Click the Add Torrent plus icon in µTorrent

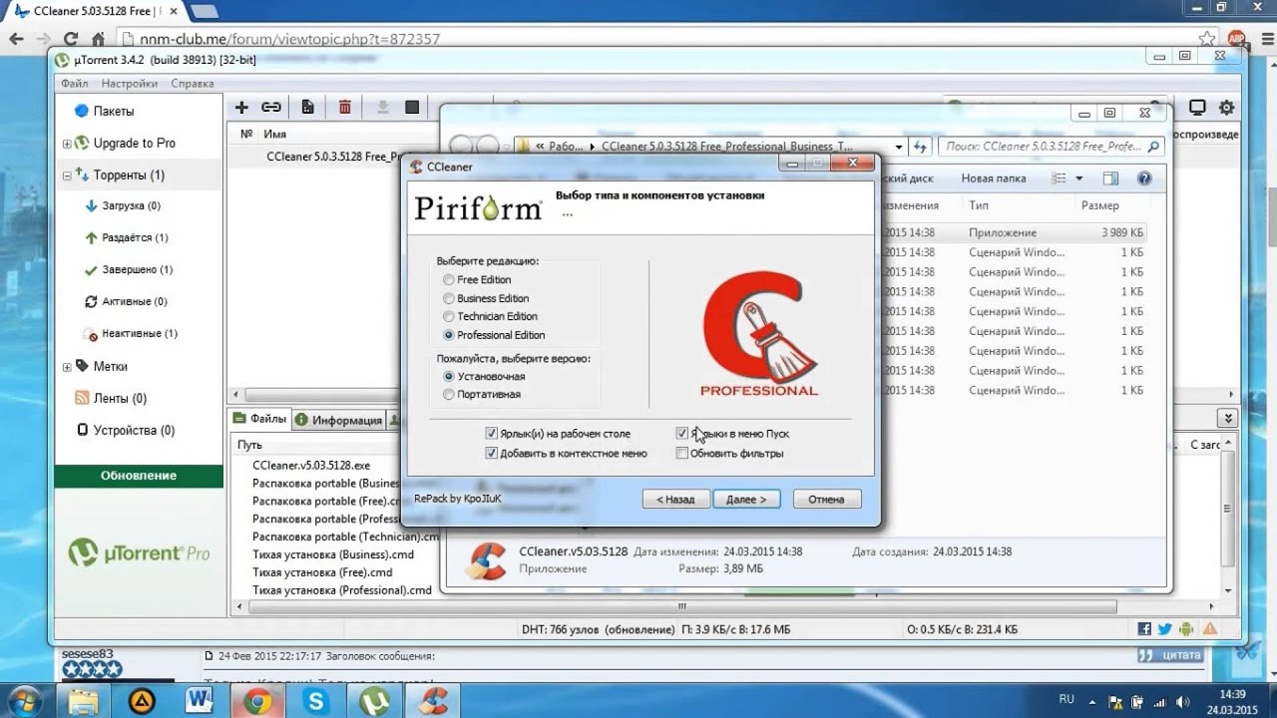[241, 107]
